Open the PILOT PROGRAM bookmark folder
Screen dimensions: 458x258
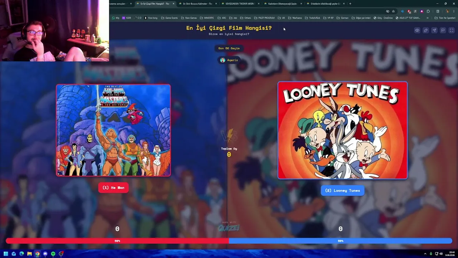point(264,18)
